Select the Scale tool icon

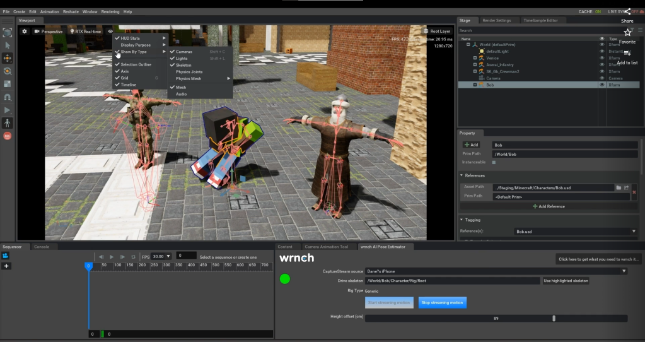tap(8, 84)
